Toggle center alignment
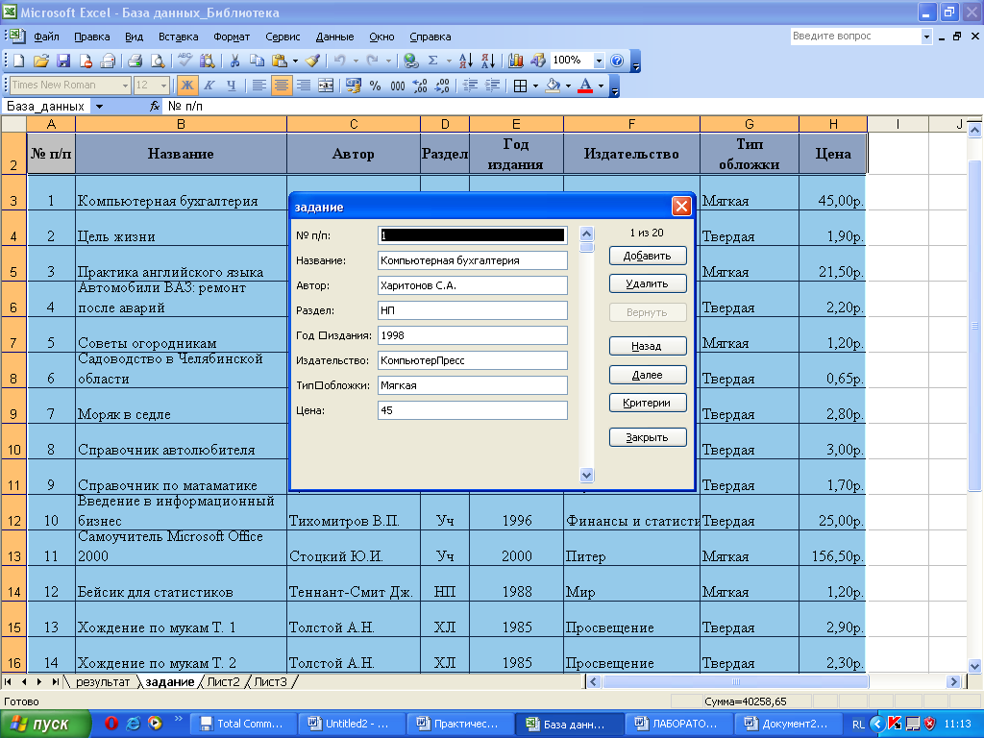This screenshot has width=984, height=738. pos(282,86)
